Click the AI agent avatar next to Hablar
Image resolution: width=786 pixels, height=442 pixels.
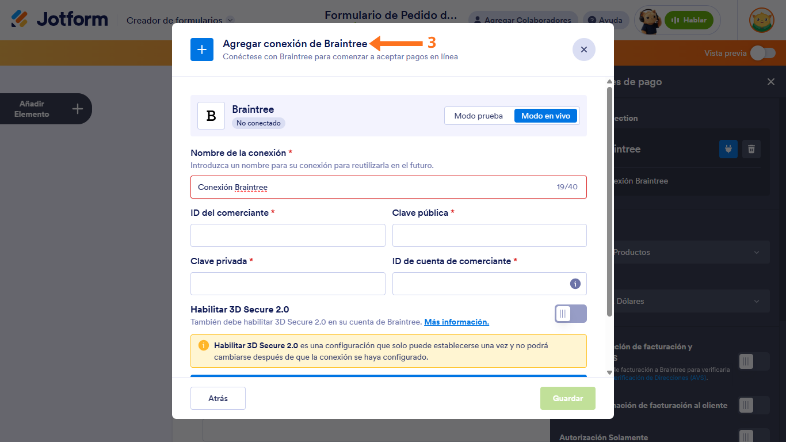650,20
